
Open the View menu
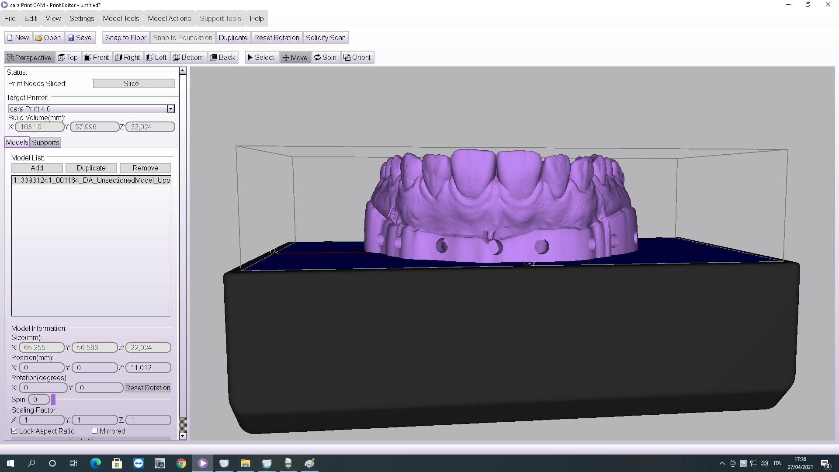(x=53, y=18)
